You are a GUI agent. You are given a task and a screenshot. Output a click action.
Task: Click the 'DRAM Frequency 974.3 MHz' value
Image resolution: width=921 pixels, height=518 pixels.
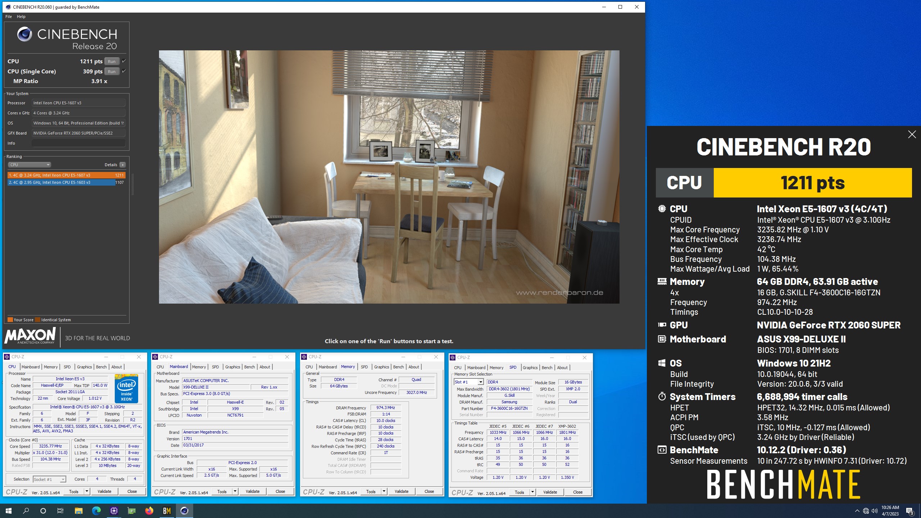386,408
